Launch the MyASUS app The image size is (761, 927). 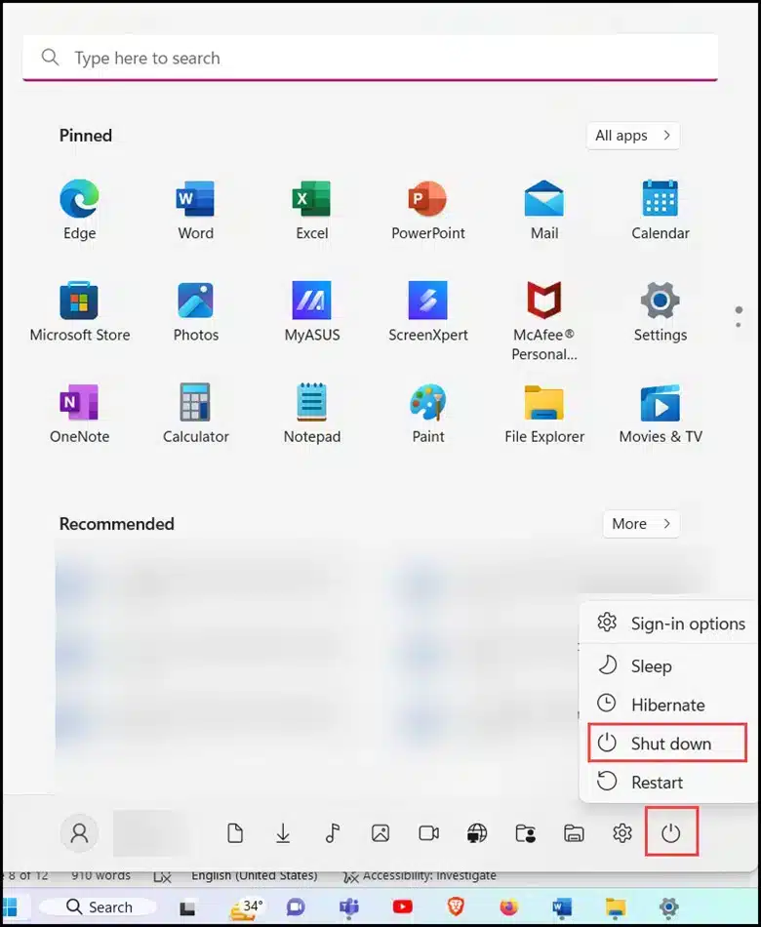coord(311,311)
